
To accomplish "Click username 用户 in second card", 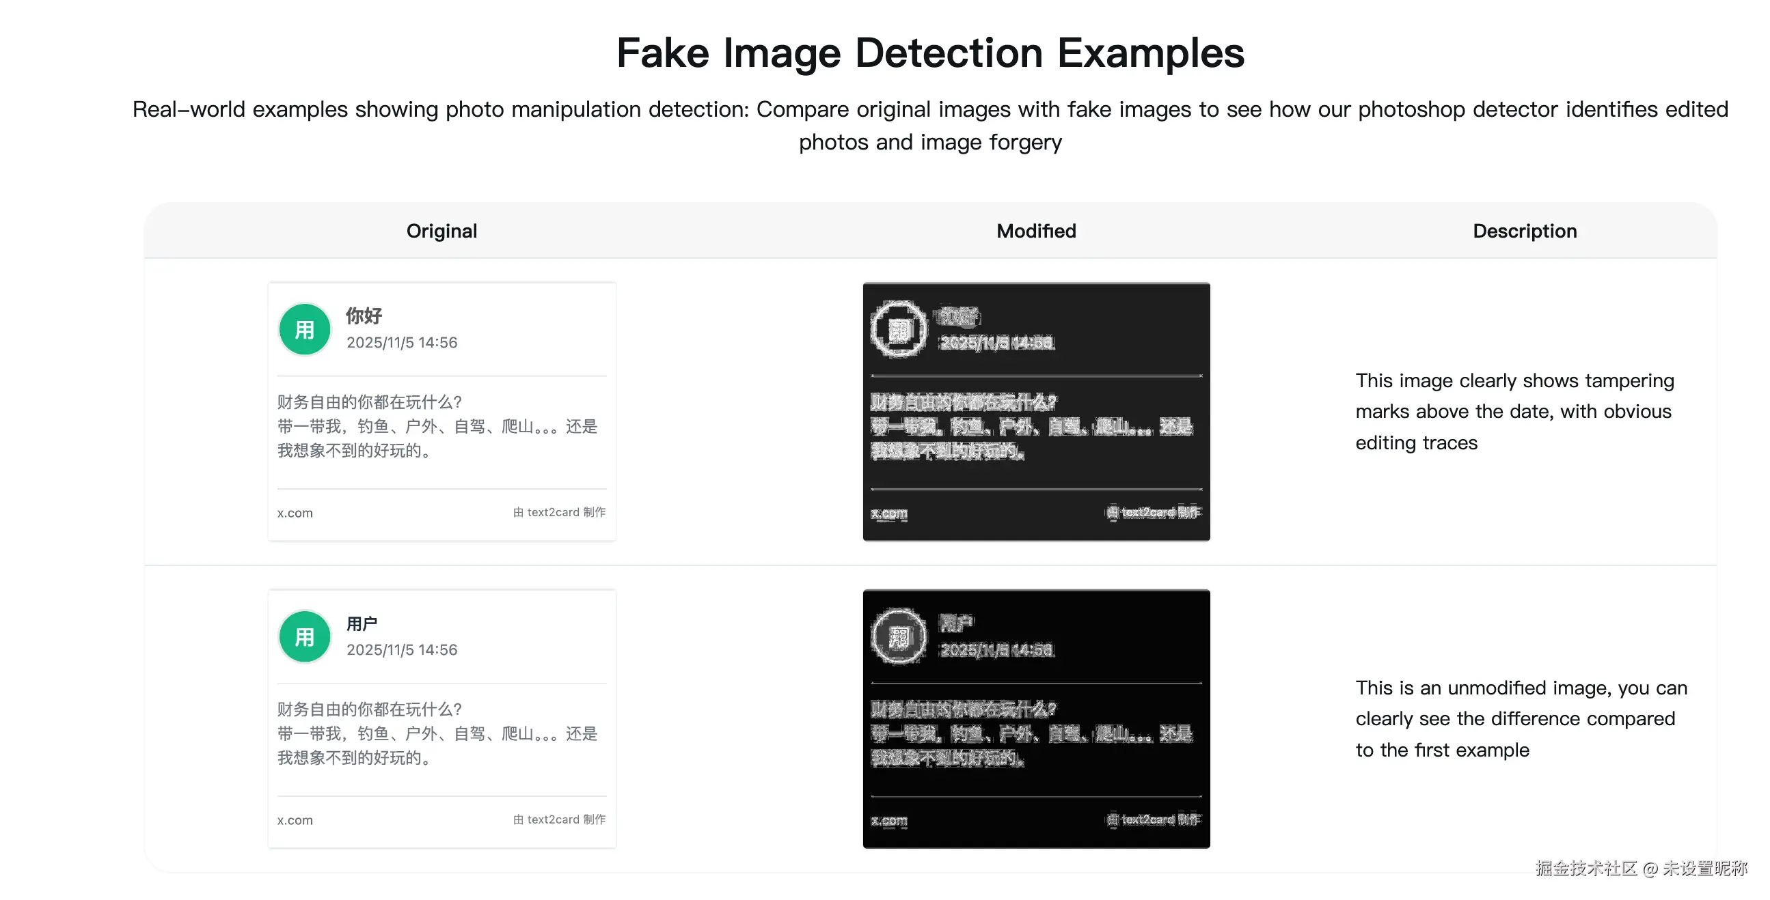I will (x=362, y=623).
